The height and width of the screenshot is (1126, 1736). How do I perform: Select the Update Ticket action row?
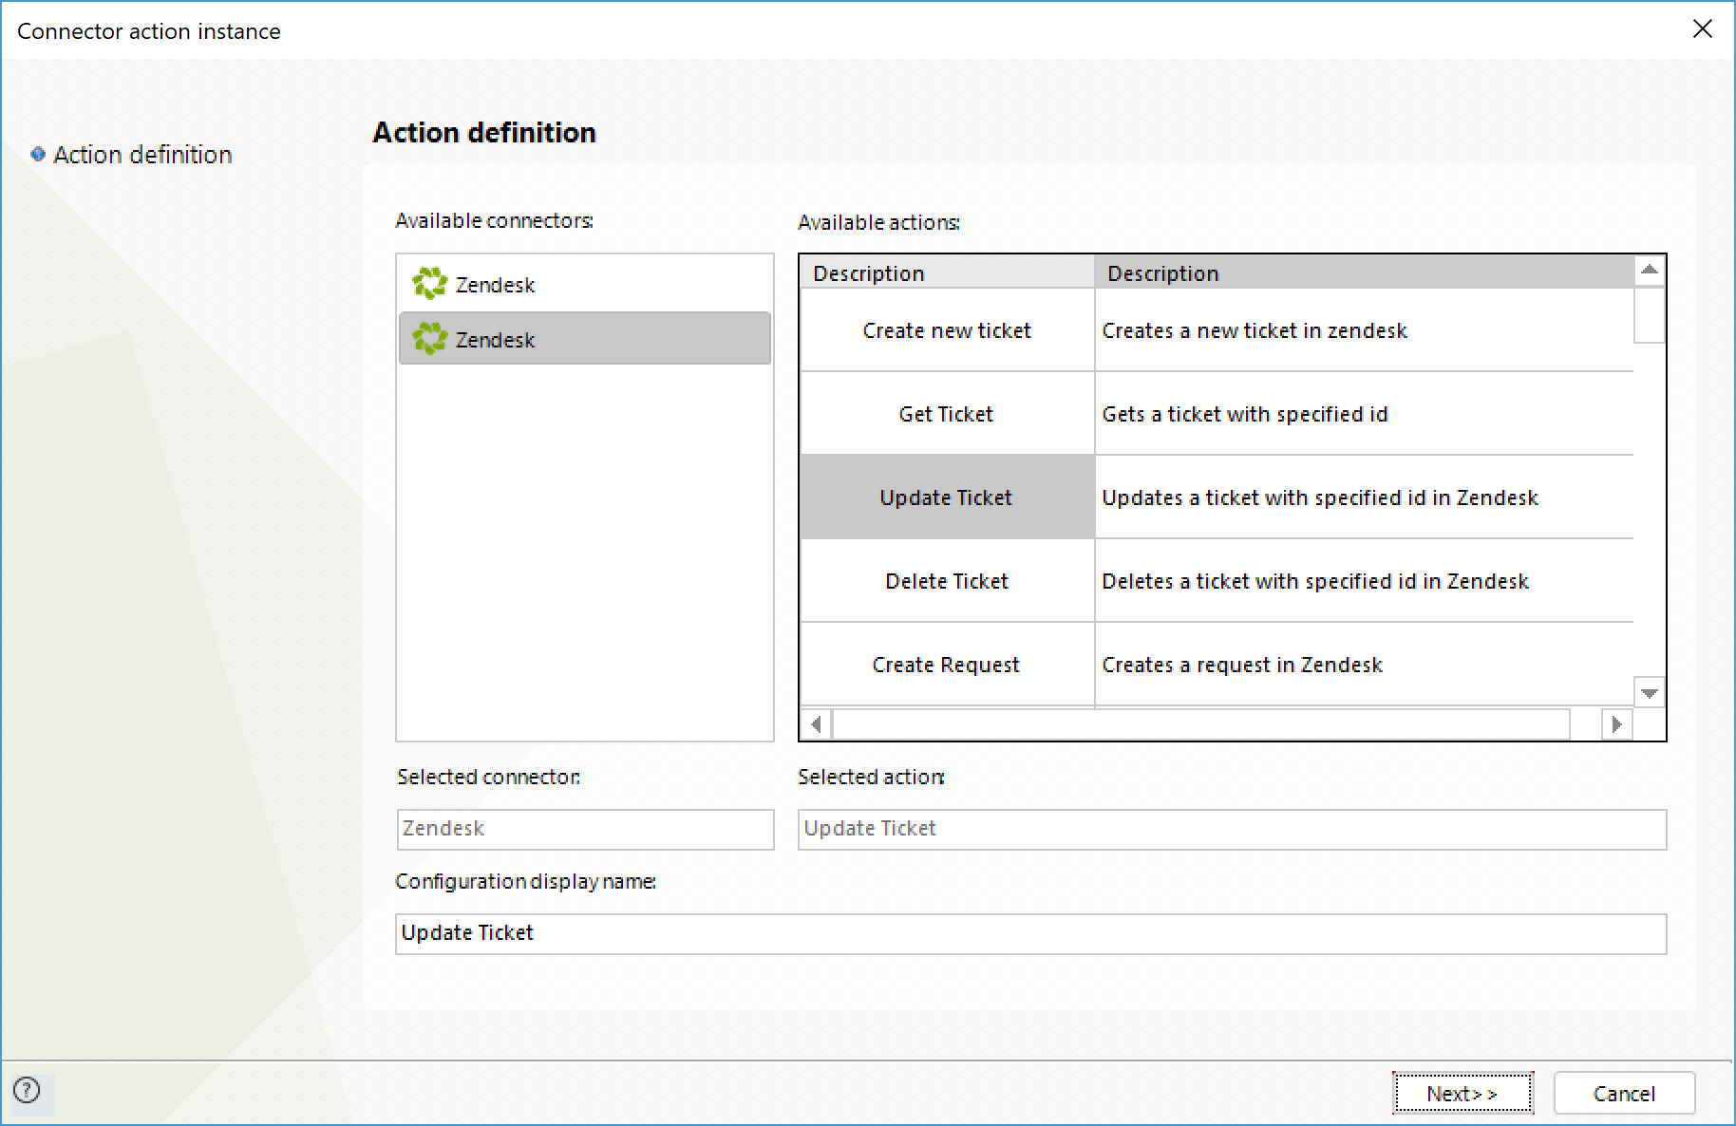pos(947,497)
